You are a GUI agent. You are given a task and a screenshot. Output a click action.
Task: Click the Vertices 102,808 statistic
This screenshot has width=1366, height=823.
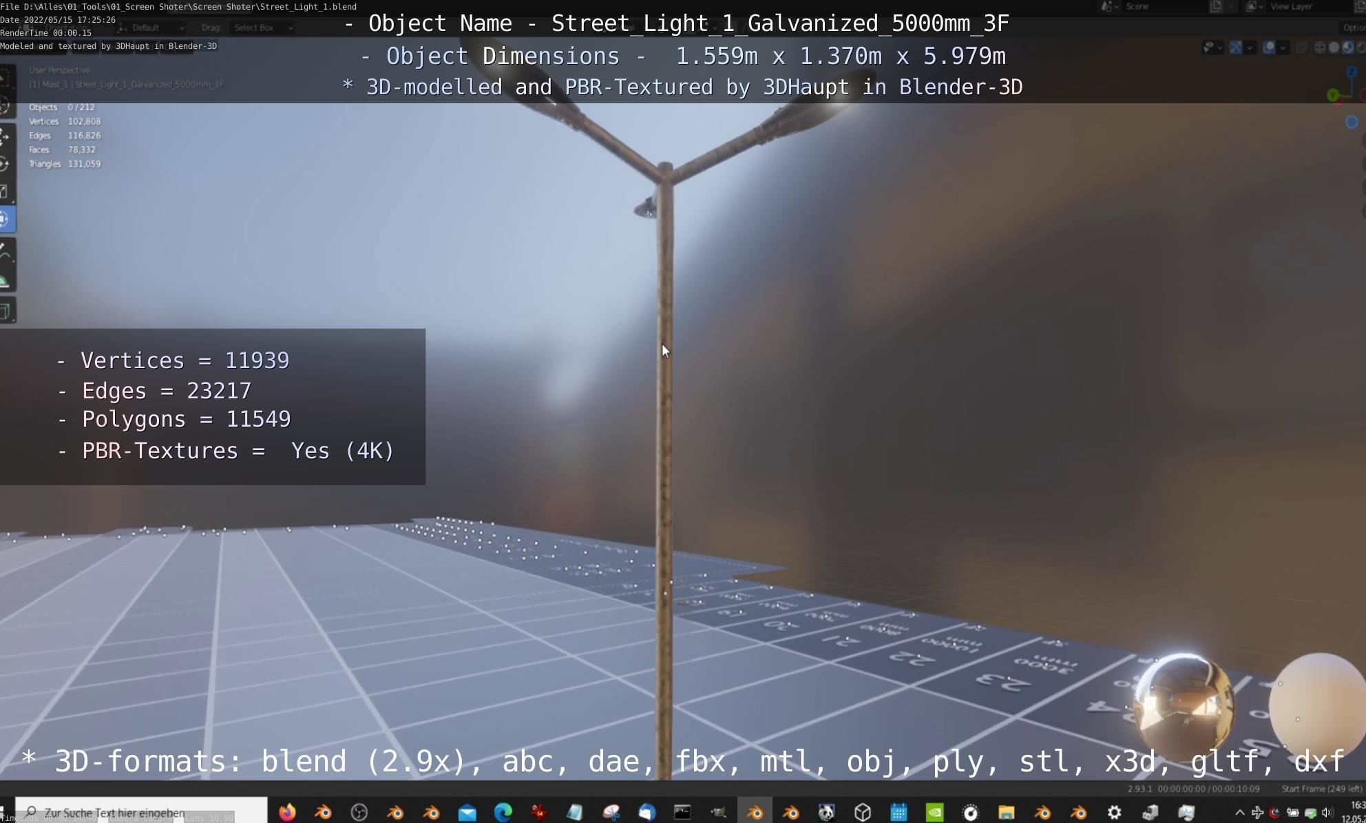pos(65,121)
